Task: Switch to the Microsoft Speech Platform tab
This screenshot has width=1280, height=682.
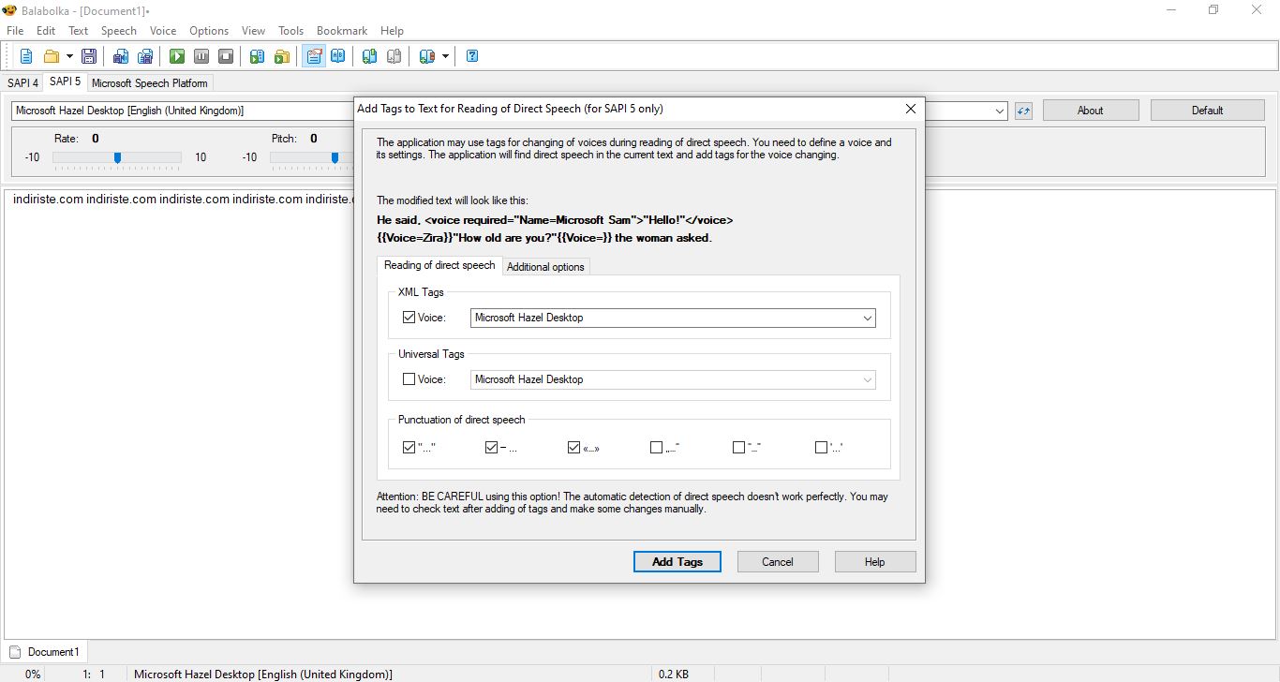Action: point(150,83)
